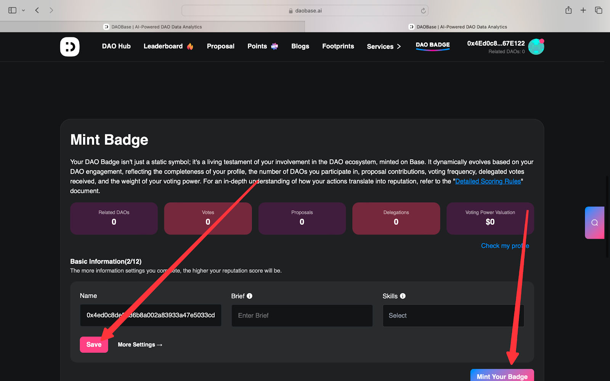Click the Voting Power Valuation card

point(490,218)
